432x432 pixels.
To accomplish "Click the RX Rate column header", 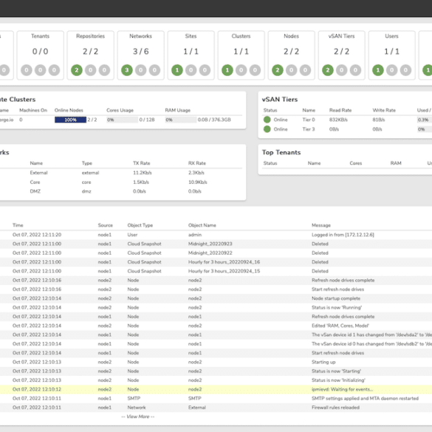I will [x=197, y=163].
